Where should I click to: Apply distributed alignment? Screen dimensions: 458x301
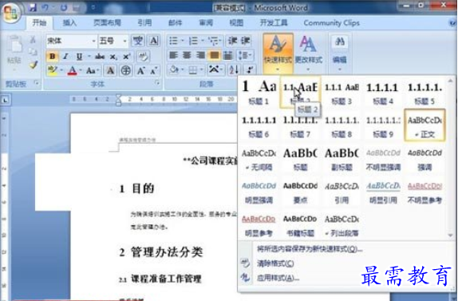click(227, 55)
